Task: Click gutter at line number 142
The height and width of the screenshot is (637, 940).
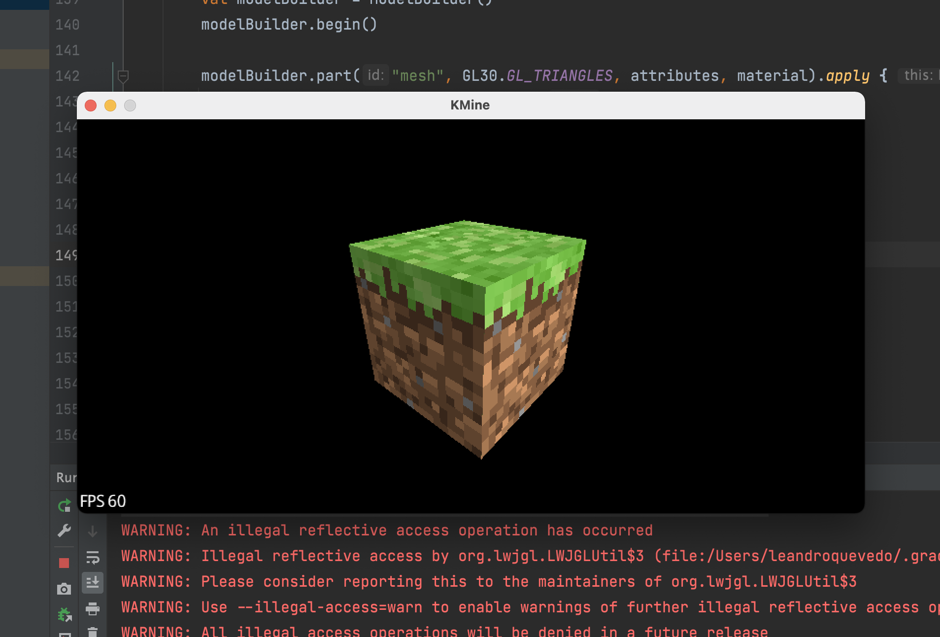Action: click(67, 76)
